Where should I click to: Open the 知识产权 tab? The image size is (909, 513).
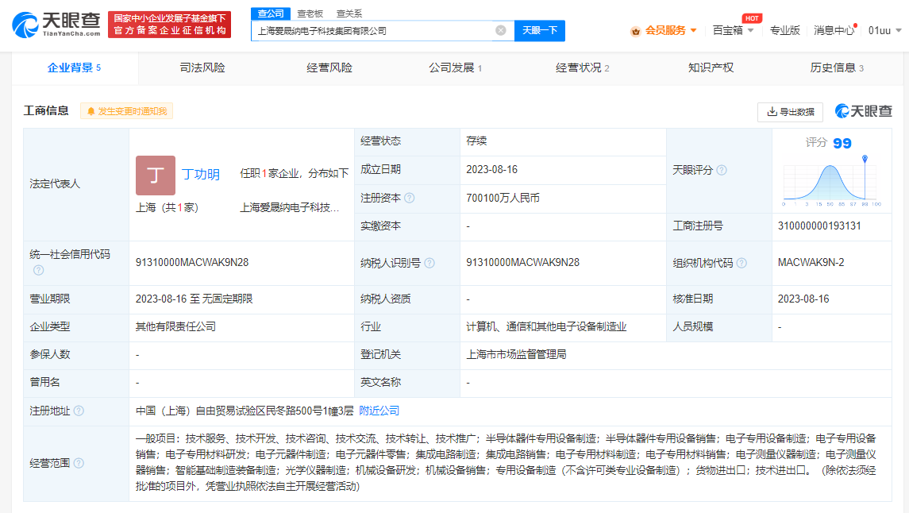click(711, 67)
